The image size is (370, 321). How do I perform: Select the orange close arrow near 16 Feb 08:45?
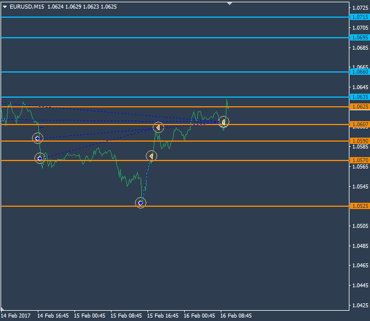(224, 122)
